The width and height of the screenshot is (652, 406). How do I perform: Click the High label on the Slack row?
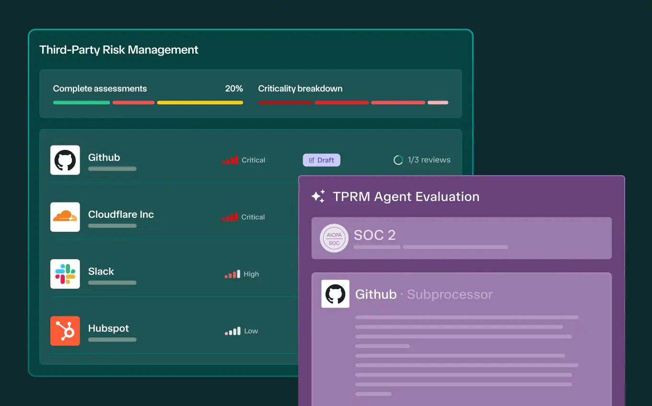pyautogui.click(x=251, y=274)
